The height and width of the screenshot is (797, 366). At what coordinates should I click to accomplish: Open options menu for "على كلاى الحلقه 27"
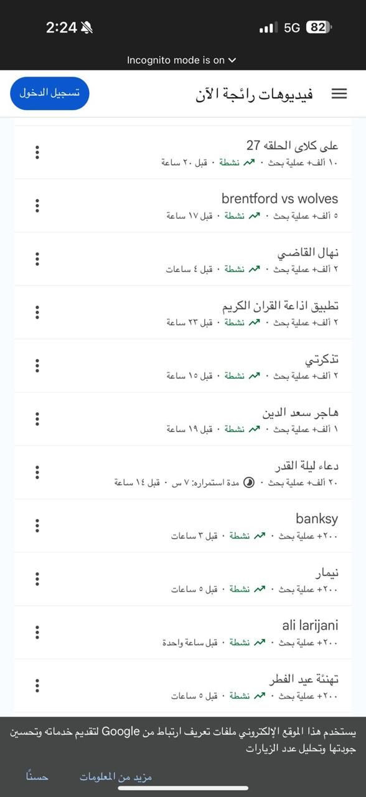tap(37, 151)
